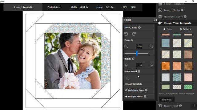Pick the brown diagonal striped swatch
197x110 pixels.
click(188, 66)
